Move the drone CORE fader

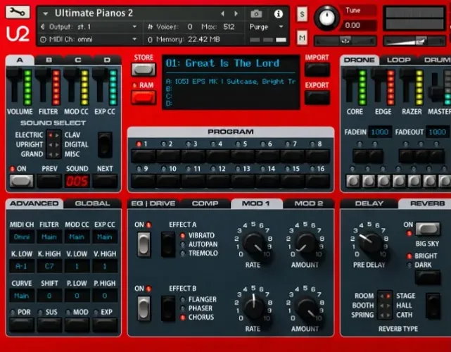point(350,75)
